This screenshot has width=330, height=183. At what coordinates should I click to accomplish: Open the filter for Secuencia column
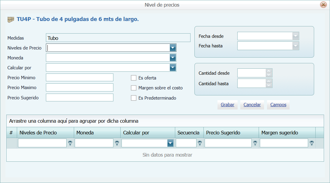[199, 143]
